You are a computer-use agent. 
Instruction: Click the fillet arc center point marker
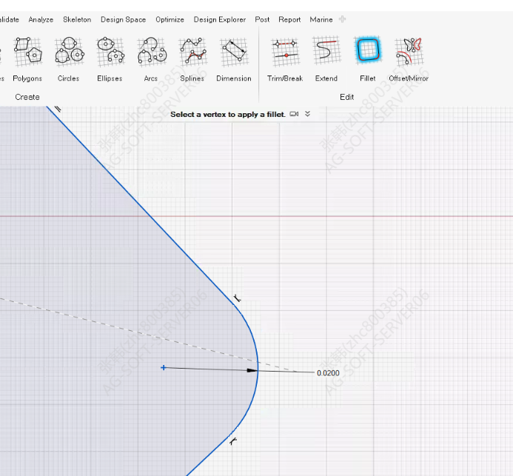164,367
